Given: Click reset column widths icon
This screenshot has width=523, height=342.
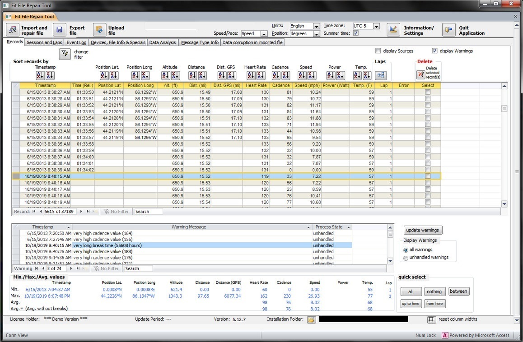Looking at the screenshot, I should coord(431,320).
